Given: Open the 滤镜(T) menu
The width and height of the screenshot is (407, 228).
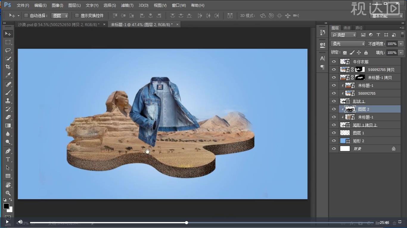Looking at the screenshot, I should pyautogui.click(x=127, y=5).
